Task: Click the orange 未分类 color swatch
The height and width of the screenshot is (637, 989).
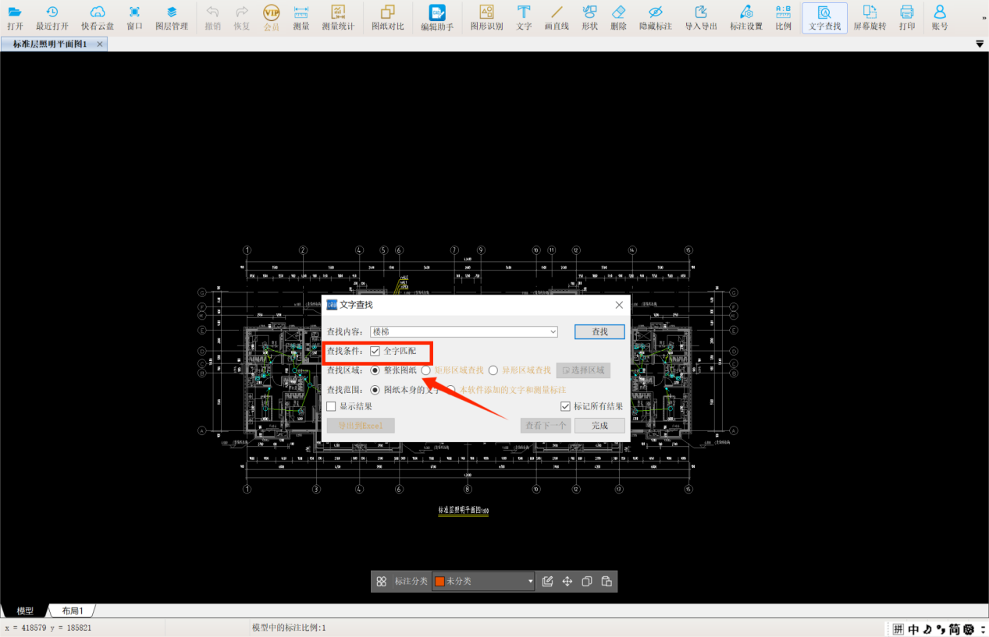Action: click(x=439, y=582)
